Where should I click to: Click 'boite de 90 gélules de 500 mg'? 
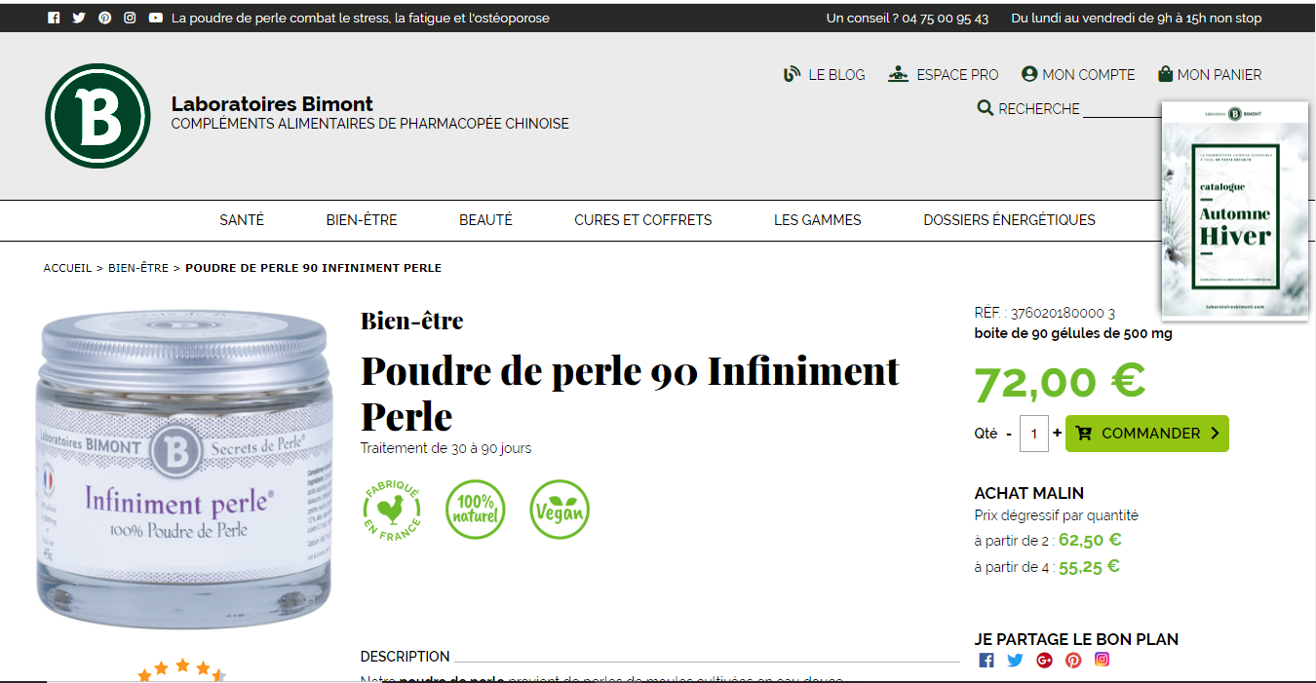click(x=1073, y=333)
